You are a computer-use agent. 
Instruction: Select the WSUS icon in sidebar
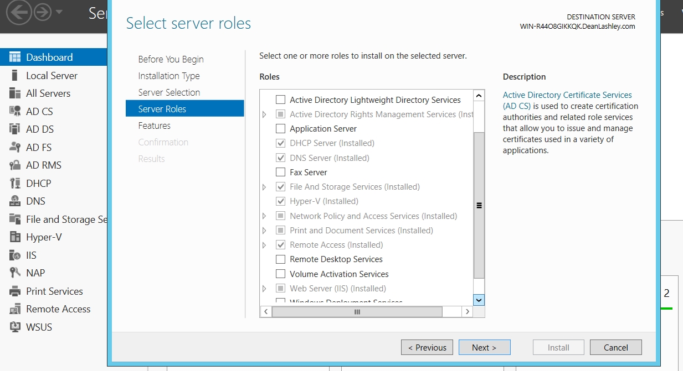(x=15, y=327)
